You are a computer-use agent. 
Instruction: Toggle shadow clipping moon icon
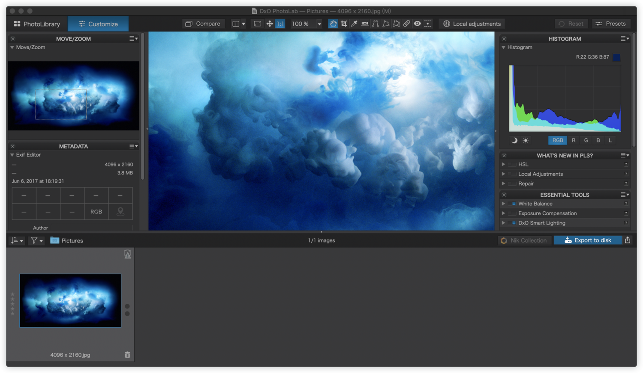click(514, 140)
